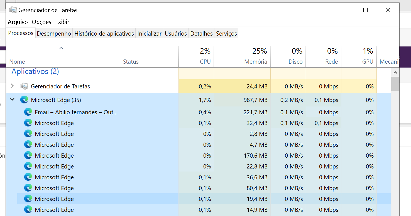Click the Edge icon in the 80,4 MB row
Screen dimensions: 411x216
[x=28, y=188]
